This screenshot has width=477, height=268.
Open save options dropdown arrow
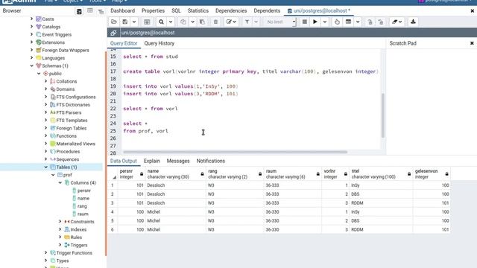134,22
